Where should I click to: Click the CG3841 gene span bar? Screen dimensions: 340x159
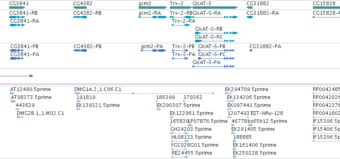click(17, 8)
